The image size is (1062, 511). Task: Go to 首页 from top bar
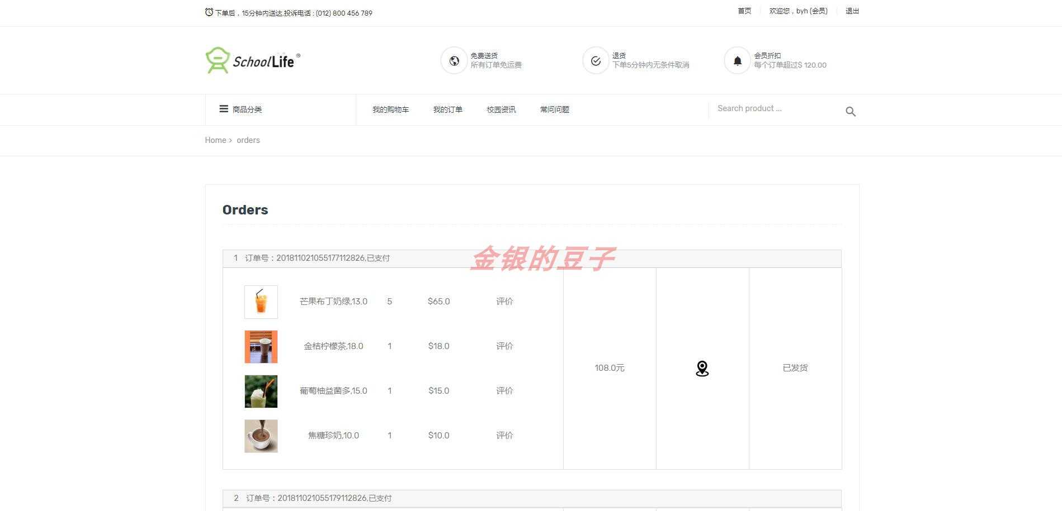click(x=744, y=11)
